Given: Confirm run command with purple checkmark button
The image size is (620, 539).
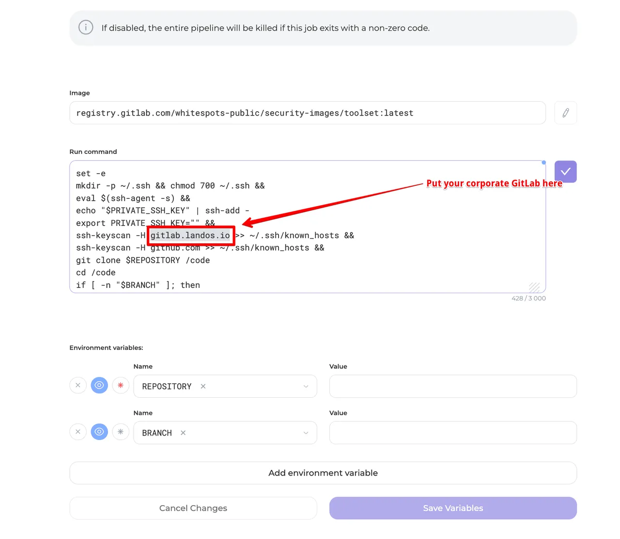Looking at the screenshot, I should [x=565, y=172].
